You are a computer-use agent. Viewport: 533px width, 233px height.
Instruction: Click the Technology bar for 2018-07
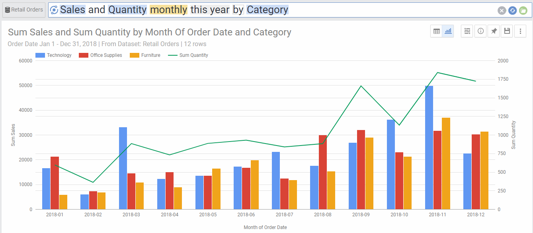click(276, 181)
